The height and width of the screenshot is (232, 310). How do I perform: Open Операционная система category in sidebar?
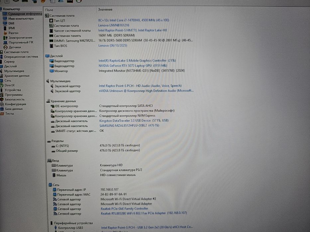pyautogui.click(x=19, y=57)
